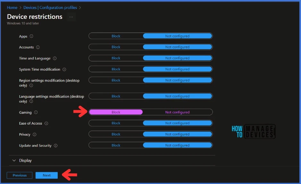Screen dimensions: 301x184
Task: Click the Device restrictions page title
Action: pyautogui.click(x=35, y=17)
